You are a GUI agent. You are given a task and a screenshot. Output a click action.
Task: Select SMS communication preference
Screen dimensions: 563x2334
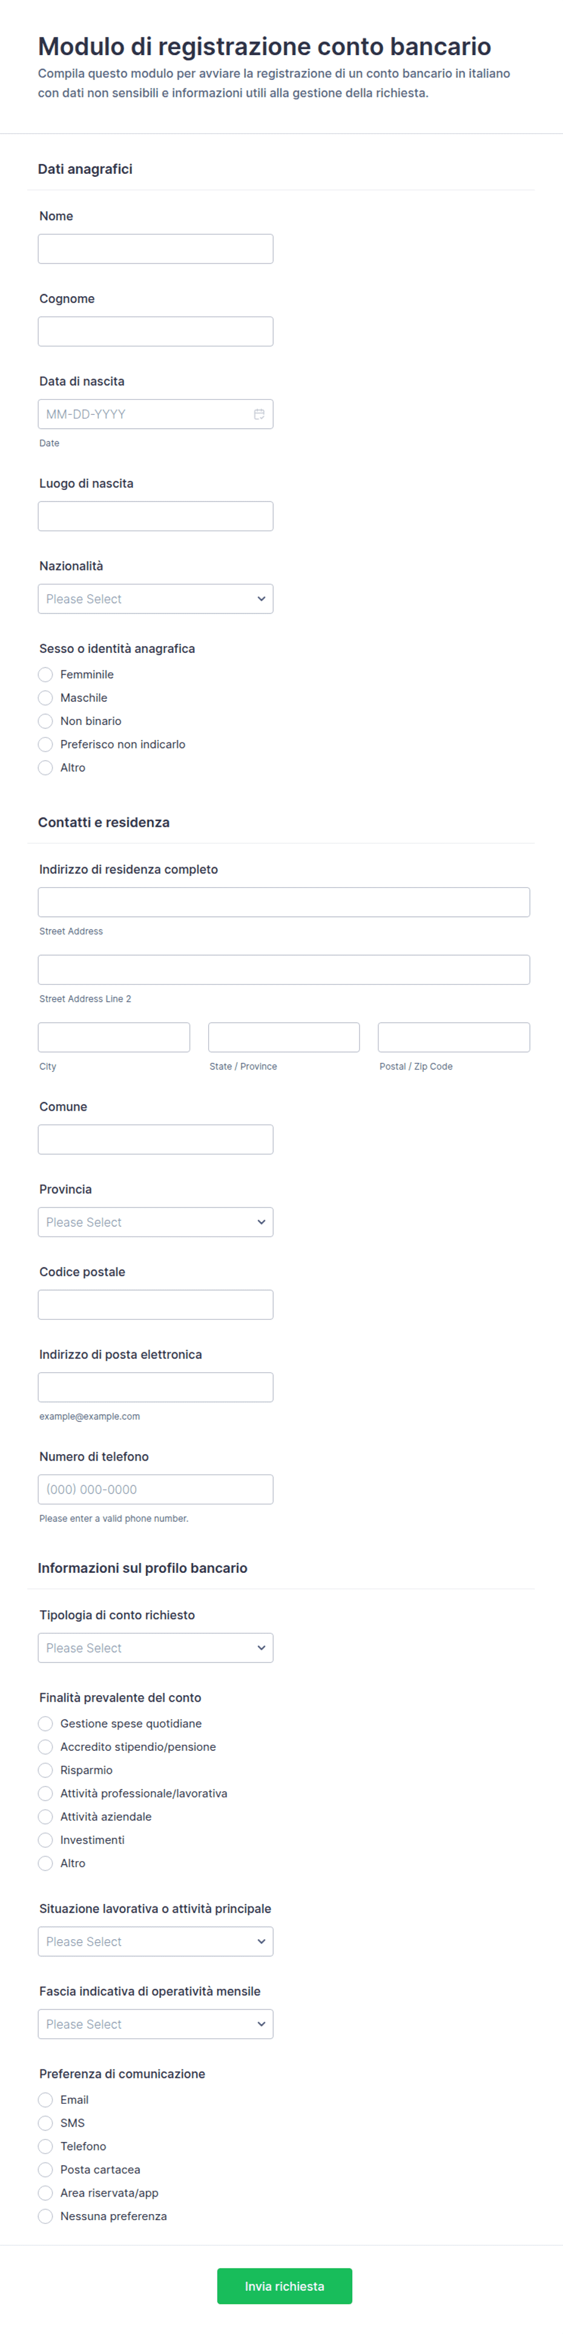45,2123
